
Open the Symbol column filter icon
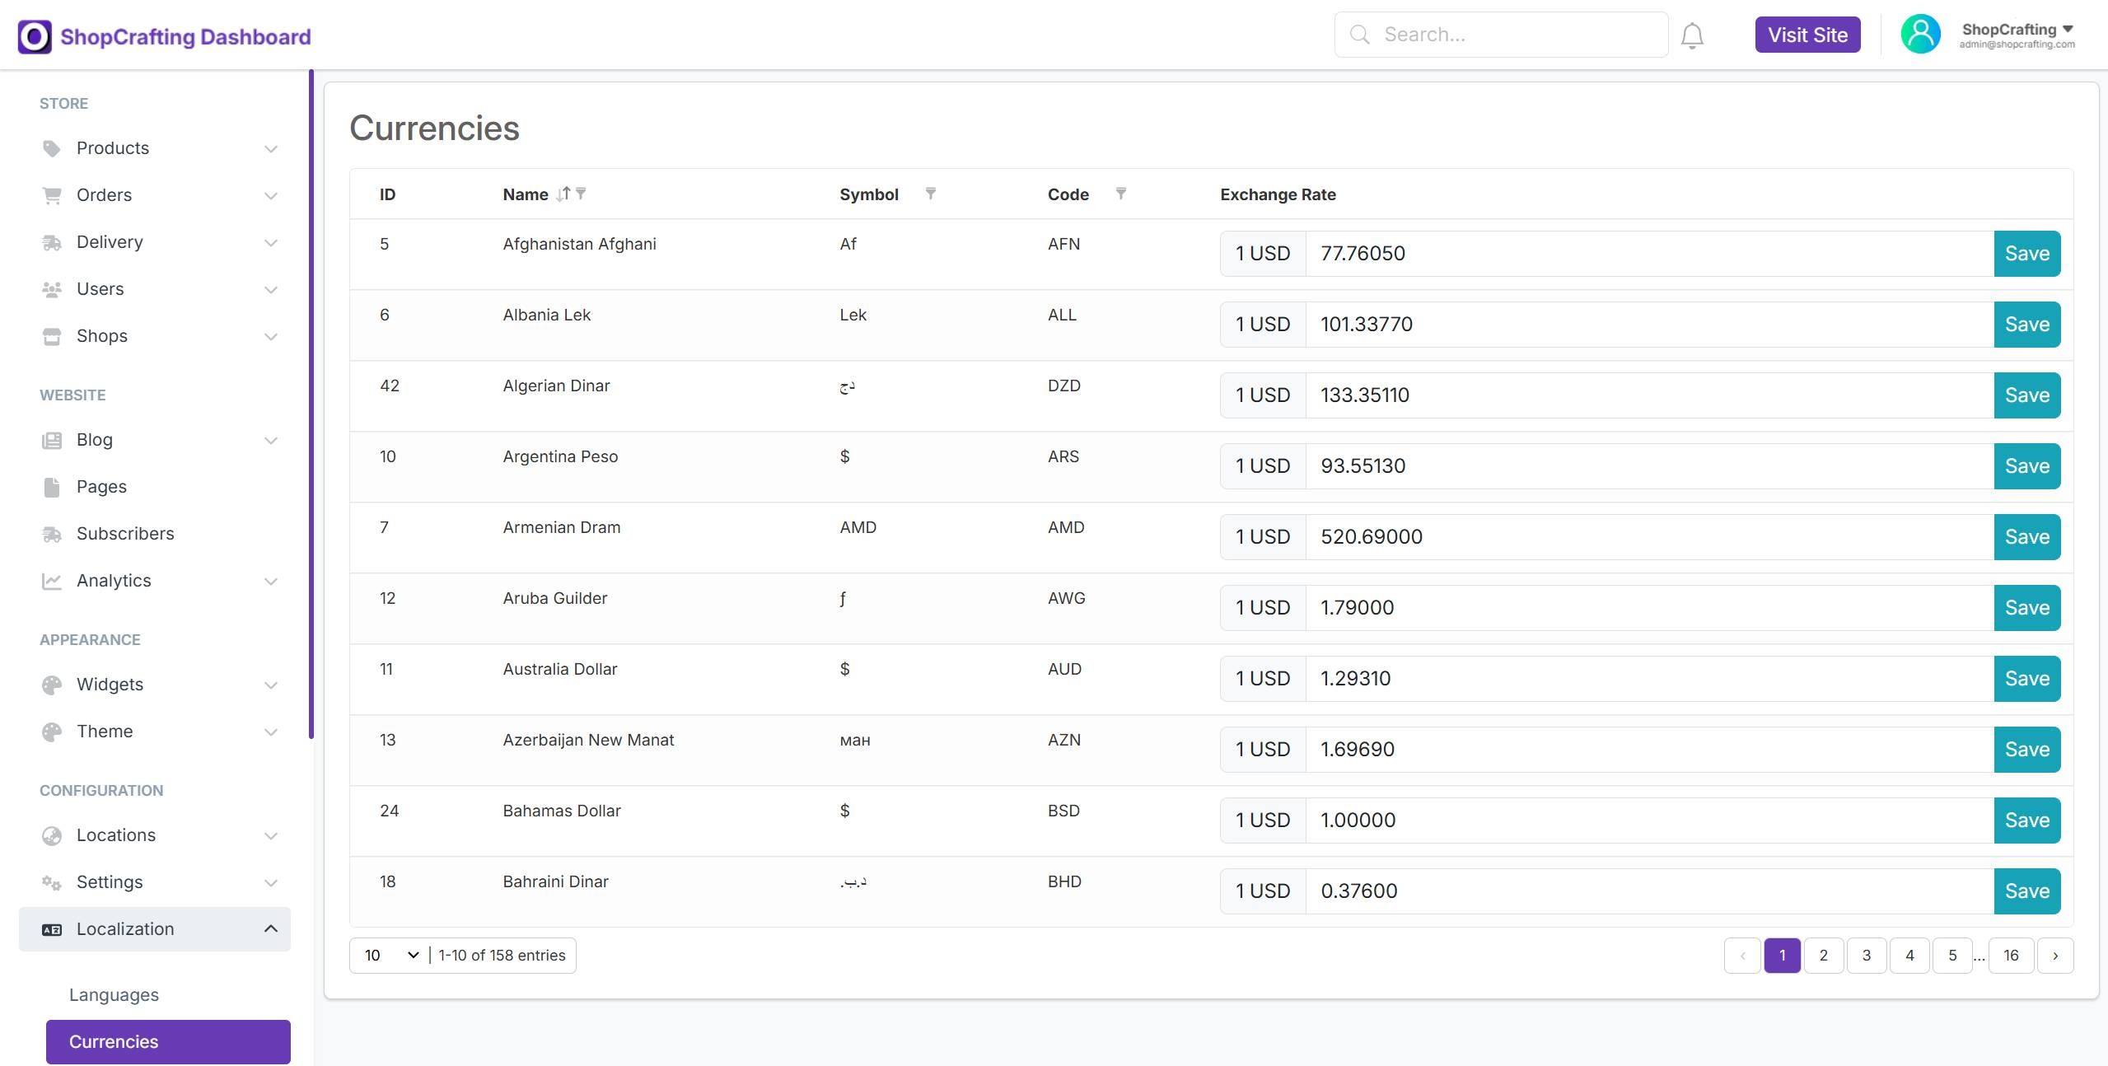[930, 194]
